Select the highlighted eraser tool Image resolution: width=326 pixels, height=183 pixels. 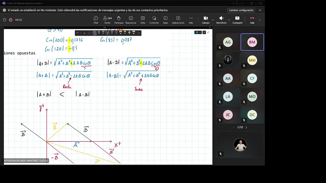click(94, 33)
